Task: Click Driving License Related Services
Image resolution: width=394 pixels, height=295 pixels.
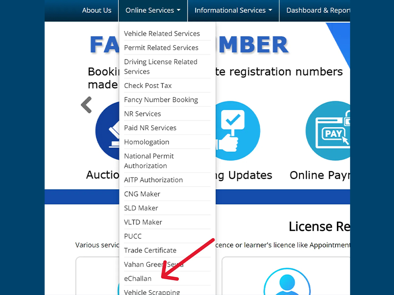Action: pos(160,66)
